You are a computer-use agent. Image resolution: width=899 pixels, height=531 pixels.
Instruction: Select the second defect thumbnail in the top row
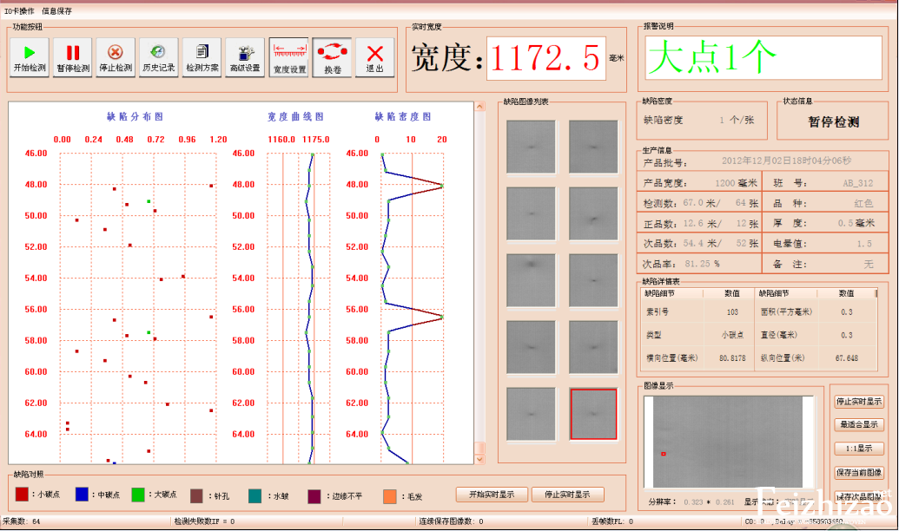click(593, 147)
